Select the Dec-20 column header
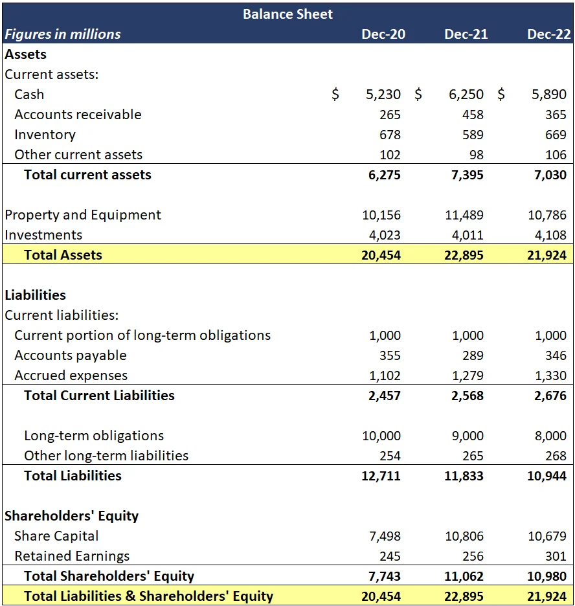Screen dimensions: 575x606 (383, 34)
